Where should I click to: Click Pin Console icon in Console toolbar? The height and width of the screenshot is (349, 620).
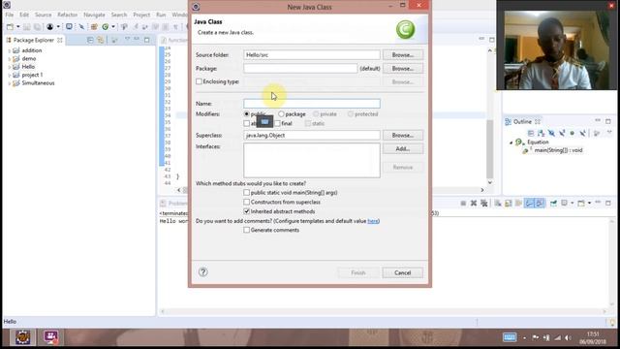[553, 203]
